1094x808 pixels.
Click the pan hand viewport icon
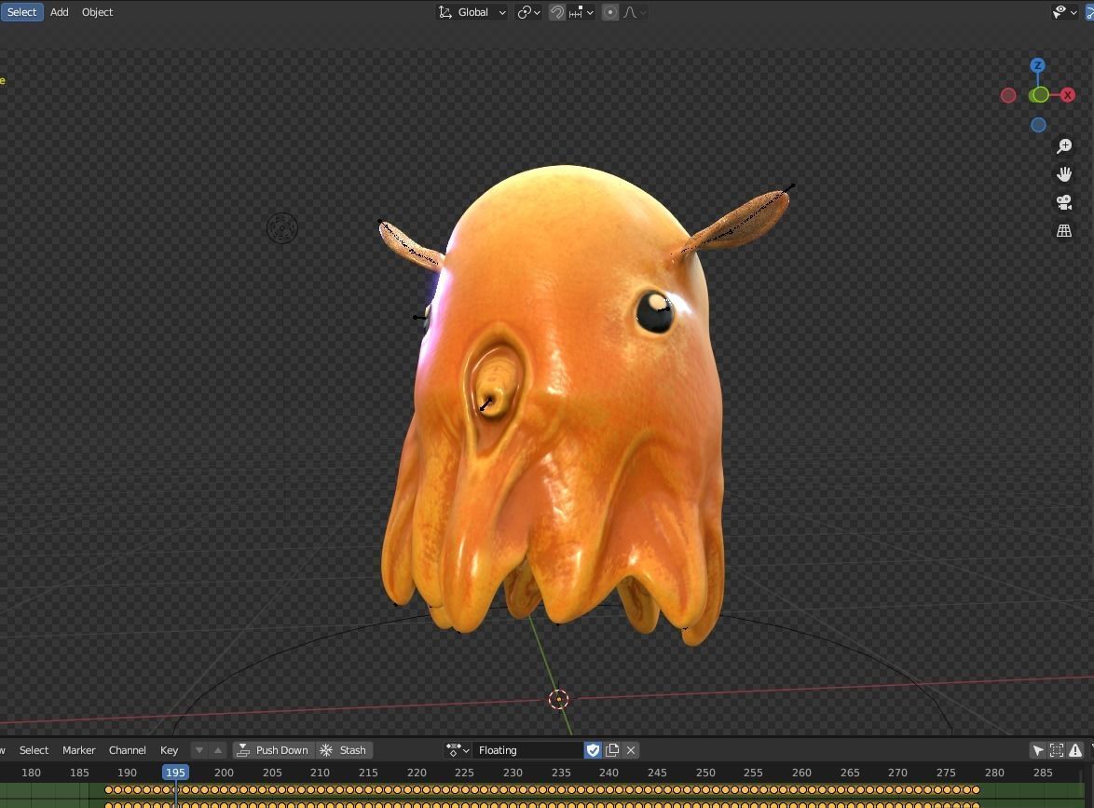click(1064, 173)
